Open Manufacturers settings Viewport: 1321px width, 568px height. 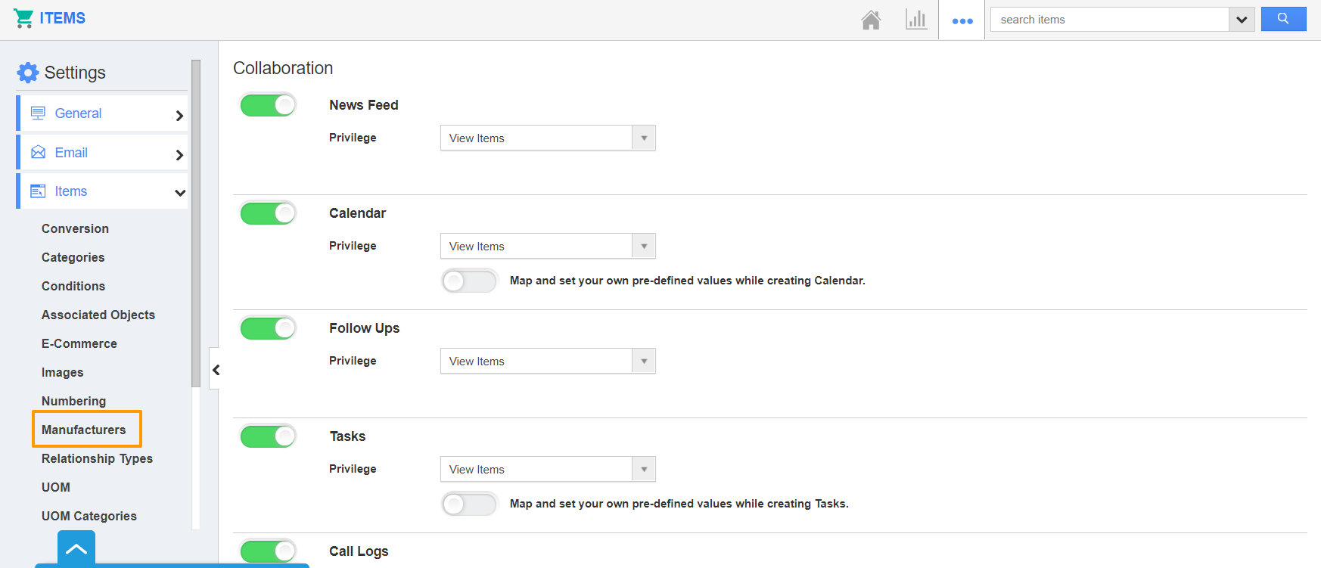tap(84, 430)
